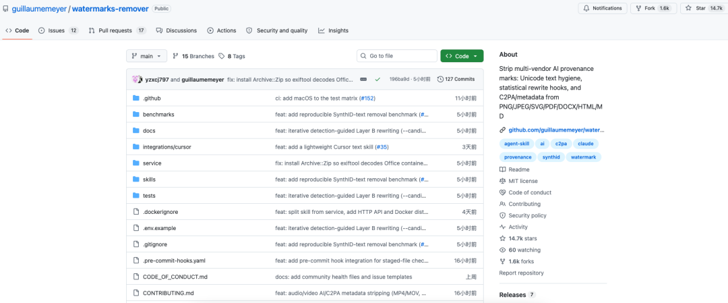Click the green check commit status icon
The image size is (728, 303).
click(x=377, y=80)
